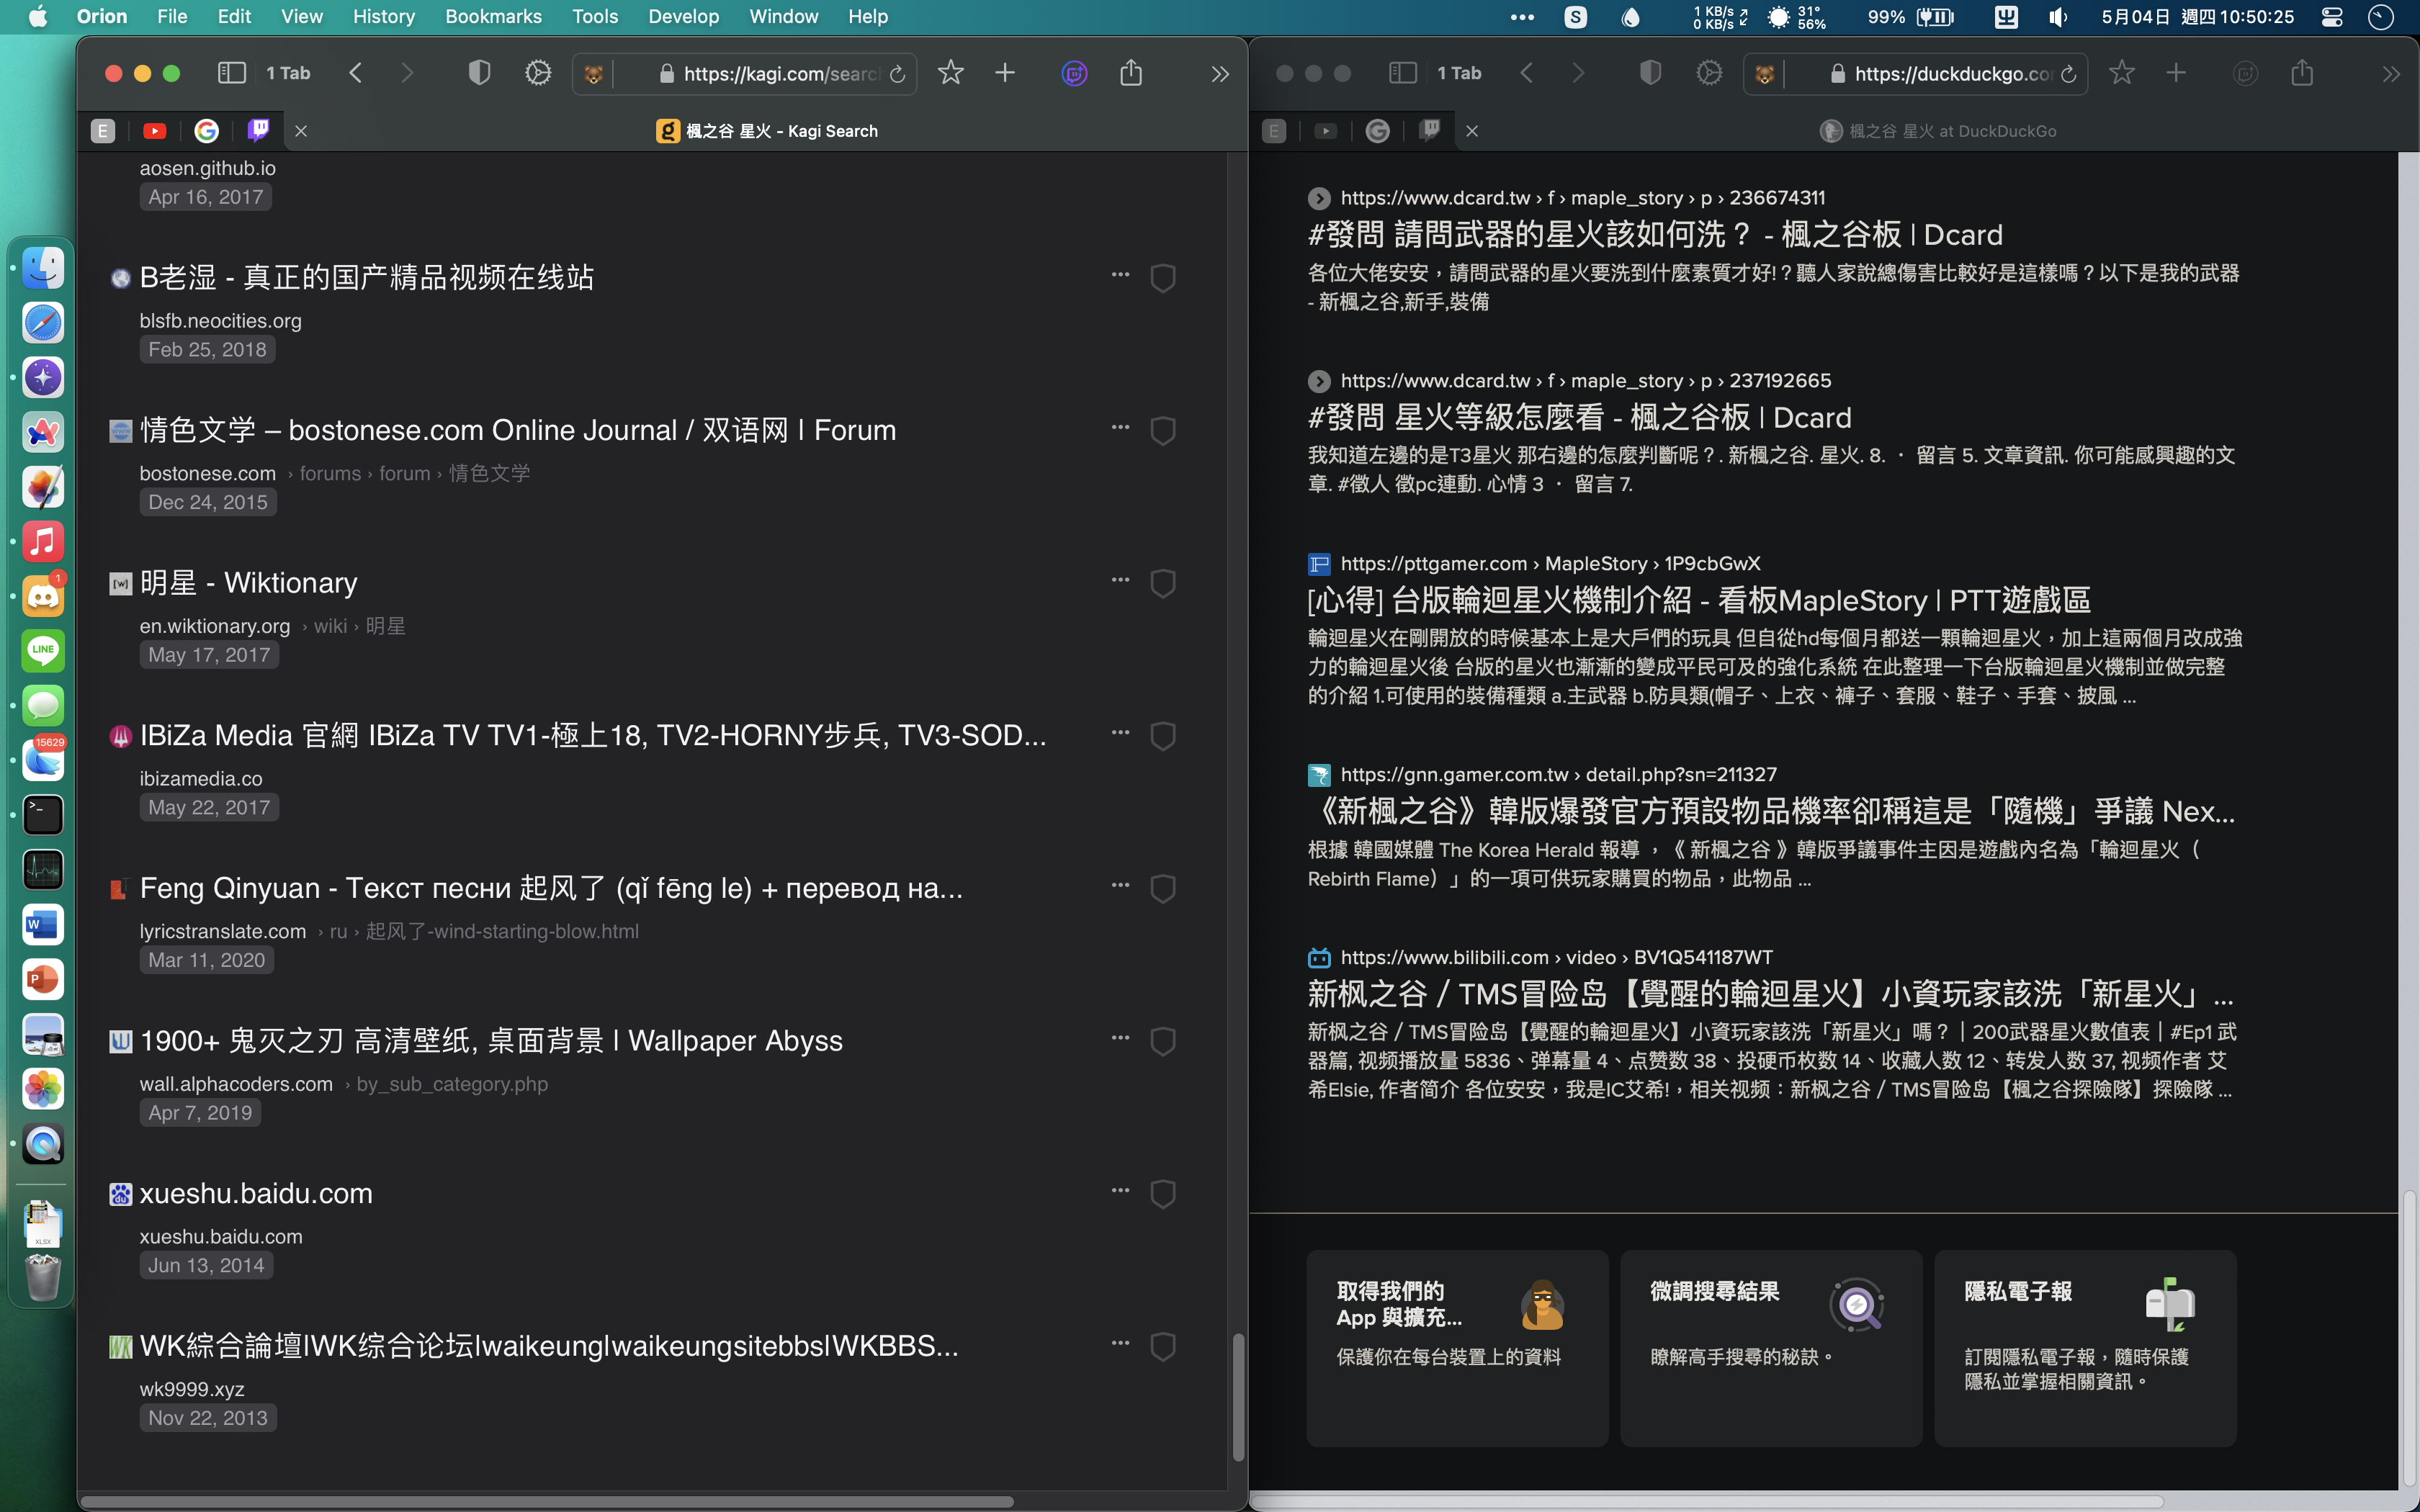Open PTT post 台版輪迴星火機制介紹
This screenshot has height=1512, width=2420.
[1699, 601]
